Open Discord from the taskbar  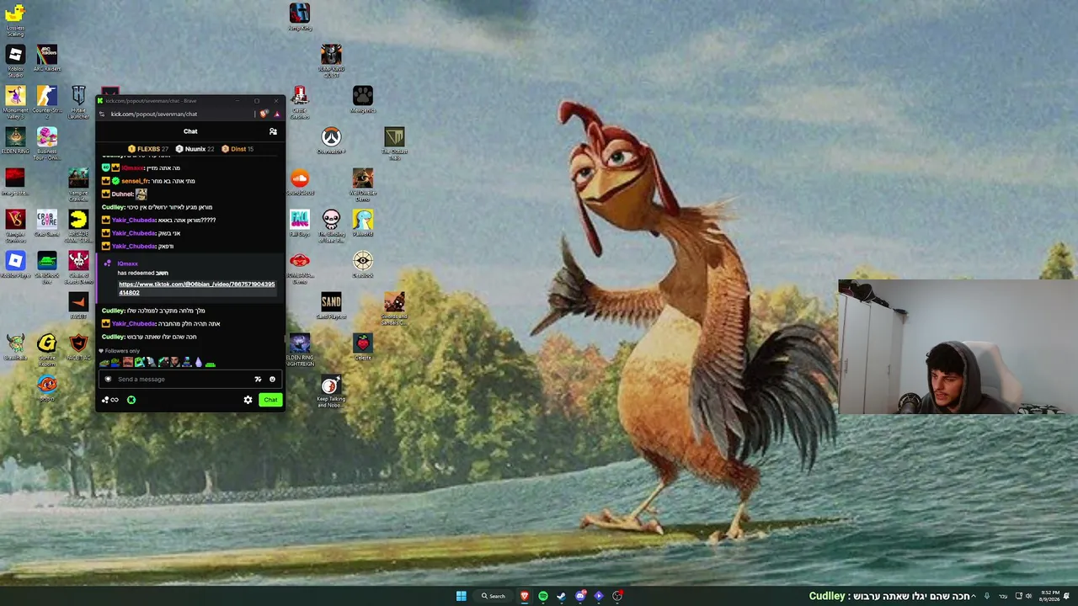coord(580,596)
